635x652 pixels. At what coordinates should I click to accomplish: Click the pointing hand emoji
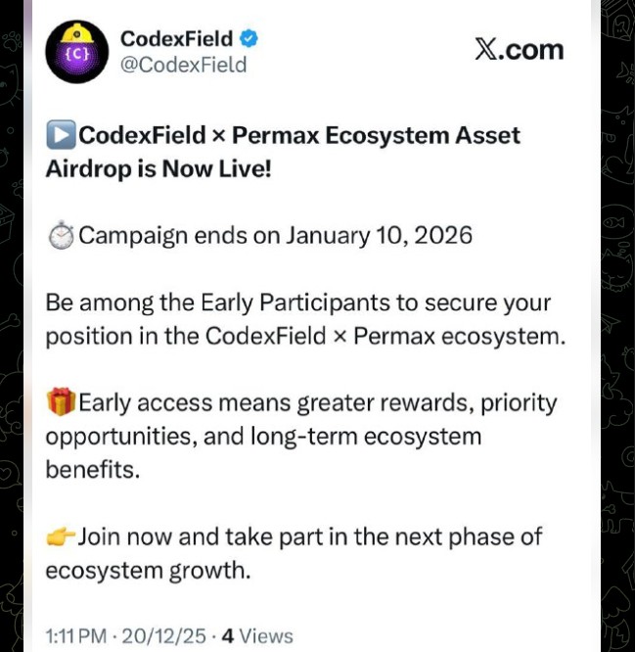click(x=61, y=536)
